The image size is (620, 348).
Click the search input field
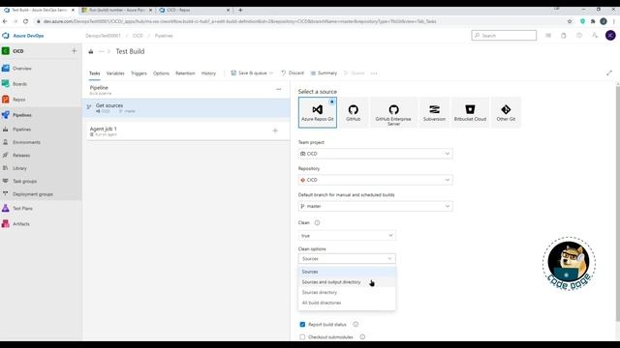pyautogui.click(x=504, y=36)
